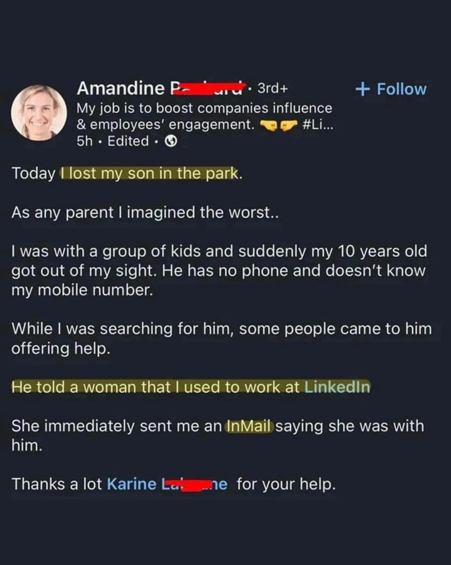Click the plus icon beside Follow

[x=362, y=89]
